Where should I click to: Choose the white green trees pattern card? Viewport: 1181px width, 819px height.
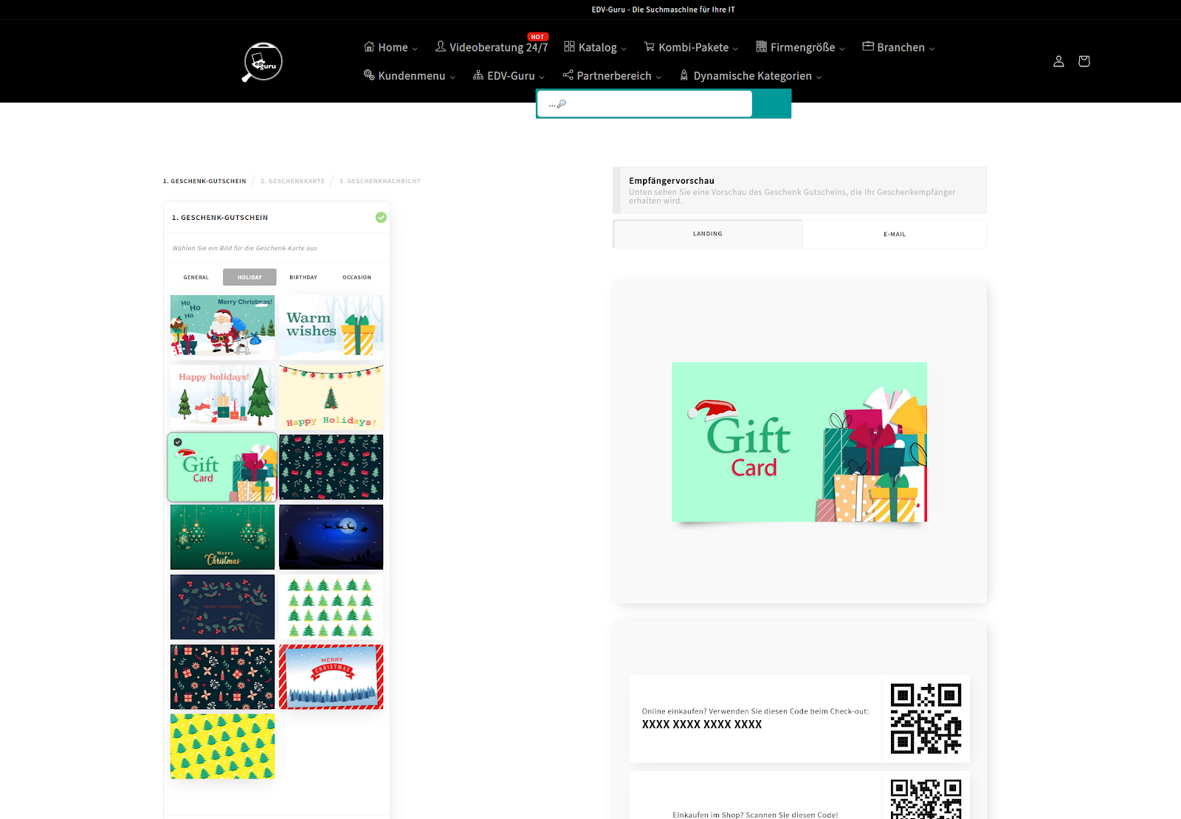pyautogui.click(x=331, y=607)
